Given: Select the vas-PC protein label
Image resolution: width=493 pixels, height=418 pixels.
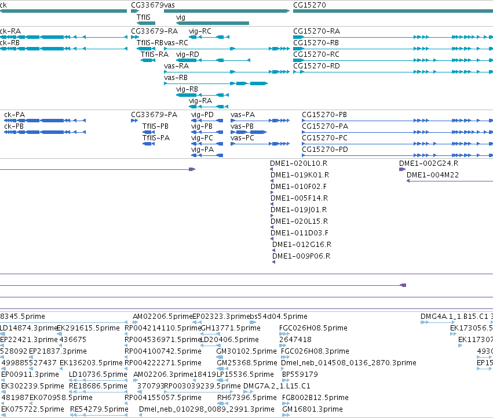Looking at the screenshot, I should 242,138.
